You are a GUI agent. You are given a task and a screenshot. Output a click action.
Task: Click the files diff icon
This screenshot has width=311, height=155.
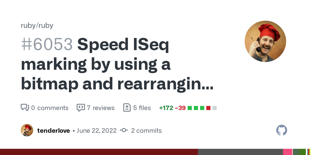(127, 107)
